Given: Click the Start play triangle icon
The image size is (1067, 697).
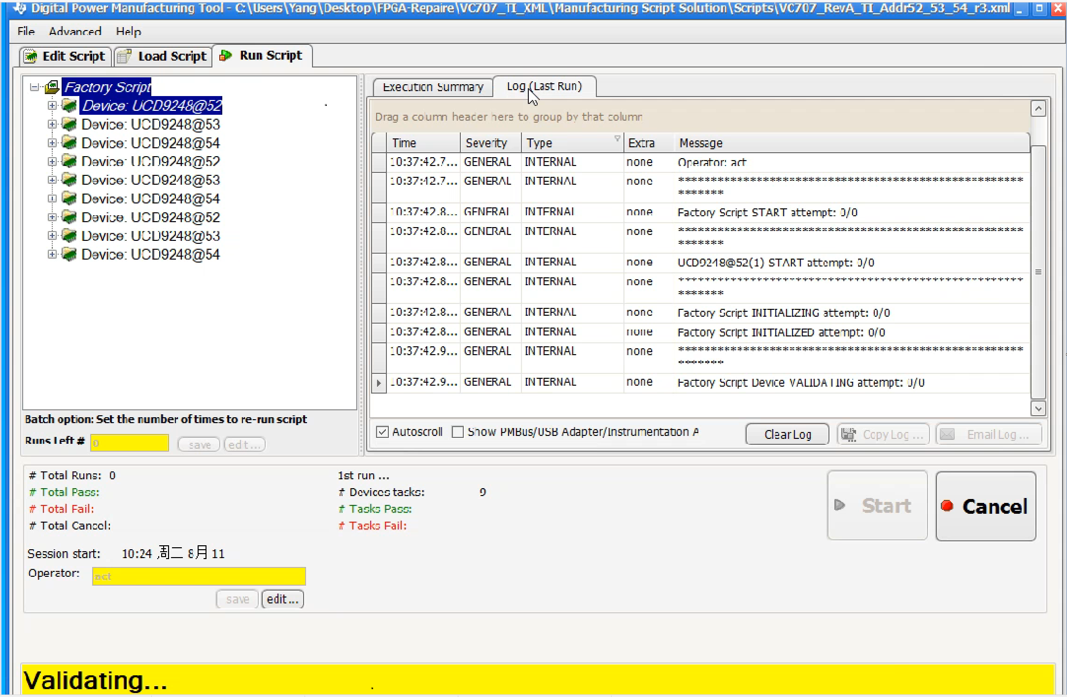Looking at the screenshot, I should pos(840,505).
